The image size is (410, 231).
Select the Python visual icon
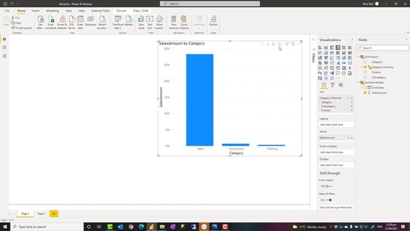point(320,73)
